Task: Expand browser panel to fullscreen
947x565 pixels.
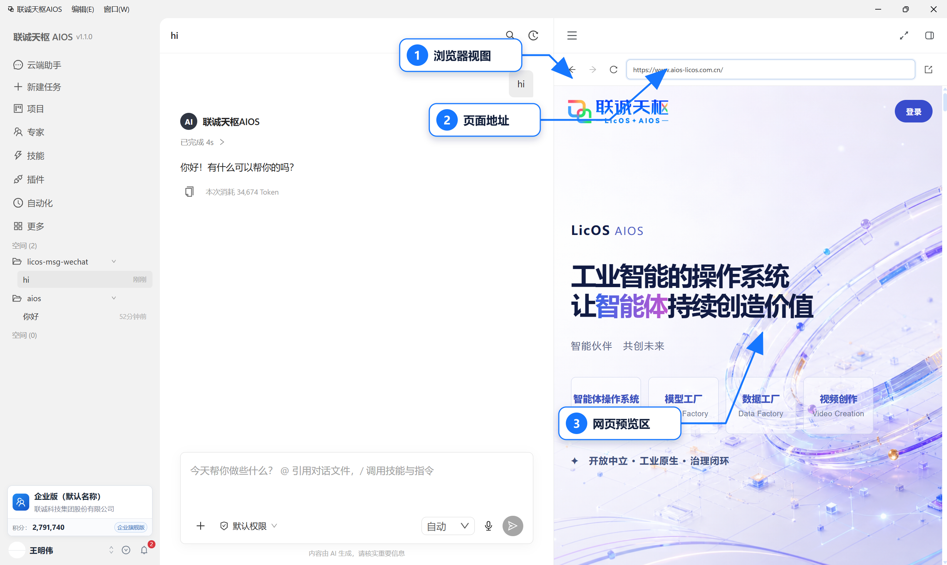Action: point(904,36)
